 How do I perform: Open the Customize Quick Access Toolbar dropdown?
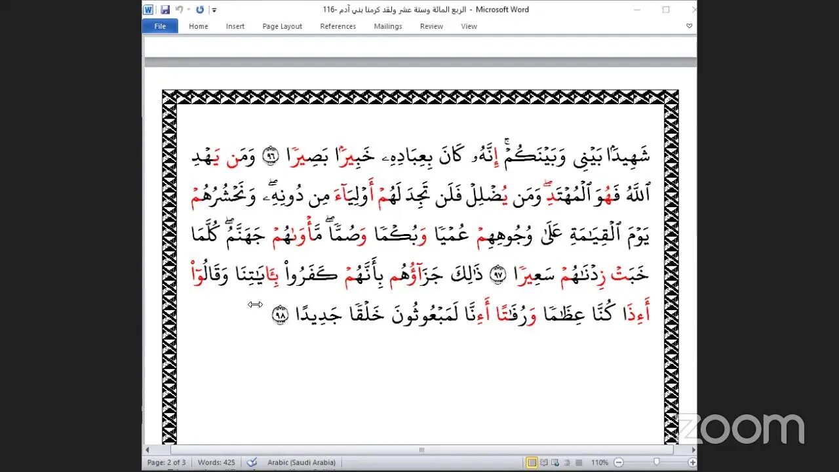(x=214, y=10)
